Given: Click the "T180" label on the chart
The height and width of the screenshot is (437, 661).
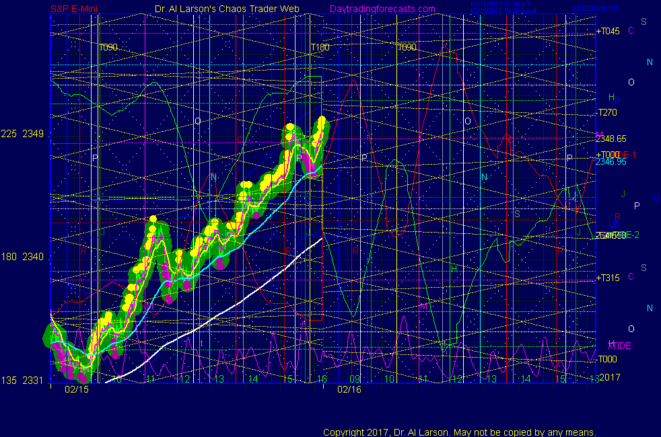Looking at the screenshot, I should (320, 47).
